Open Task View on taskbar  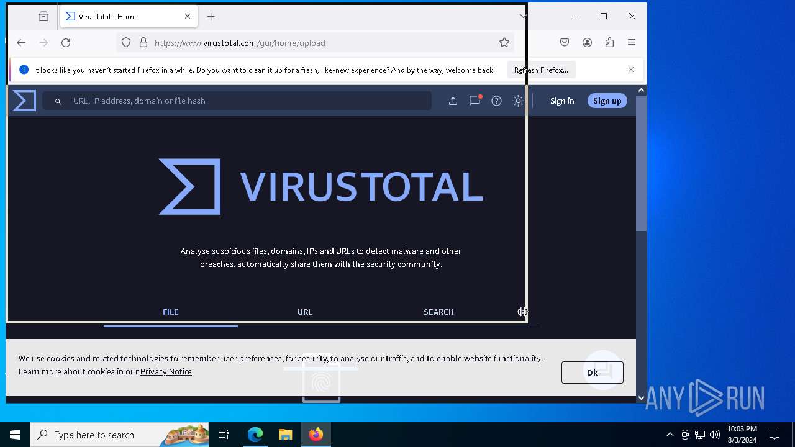point(224,435)
